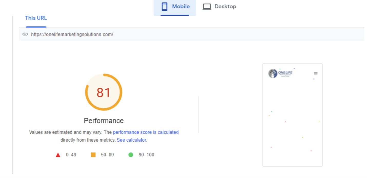
Task: Click the 81 score inside the gauge
Action: (103, 93)
